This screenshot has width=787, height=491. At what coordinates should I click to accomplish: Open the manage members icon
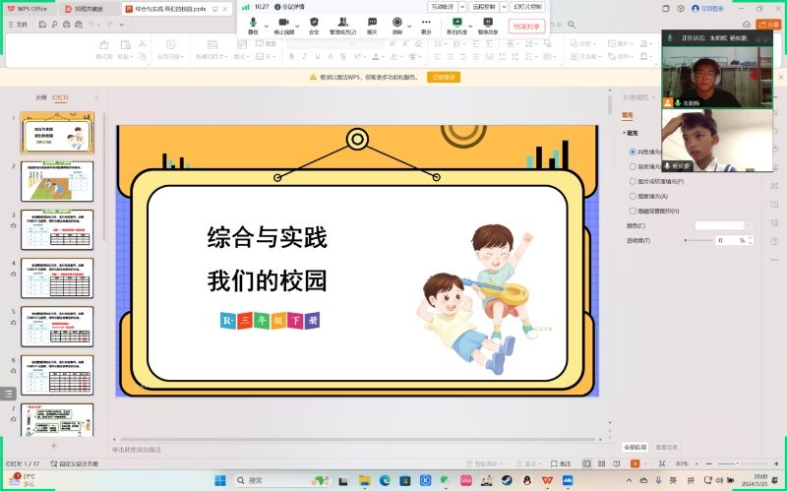point(342,22)
